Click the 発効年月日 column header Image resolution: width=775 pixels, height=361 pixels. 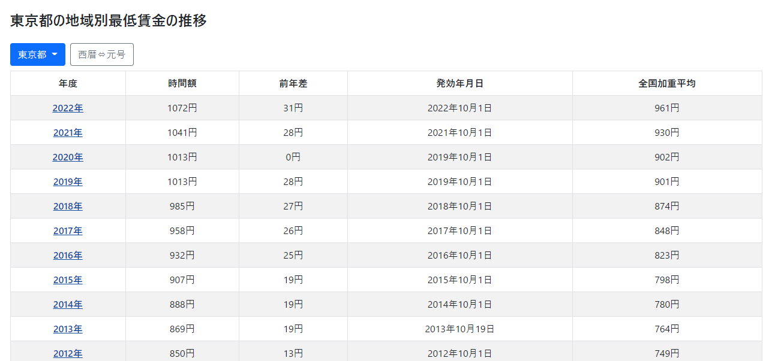pyautogui.click(x=459, y=84)
